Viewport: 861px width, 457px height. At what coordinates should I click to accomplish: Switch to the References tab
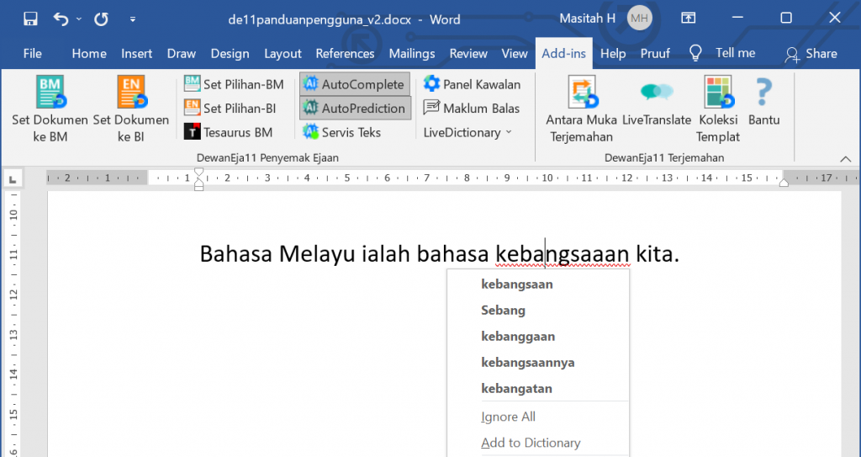coord(345,53)
